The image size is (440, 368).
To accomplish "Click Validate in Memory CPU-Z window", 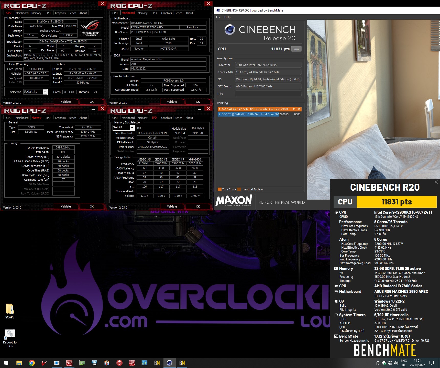I will pyautogui.click(x=66, y=206).
